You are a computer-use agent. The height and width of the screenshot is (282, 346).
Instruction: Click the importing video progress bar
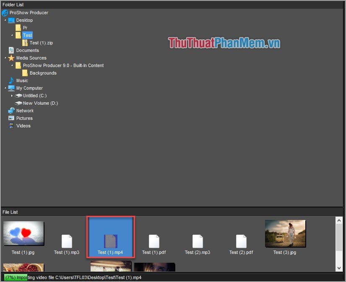17,277
